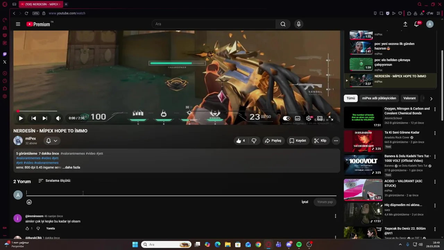This screenshot has width=444, height=250.
Task: Click İptal to cancel comment
Action: tap(305, 202)
